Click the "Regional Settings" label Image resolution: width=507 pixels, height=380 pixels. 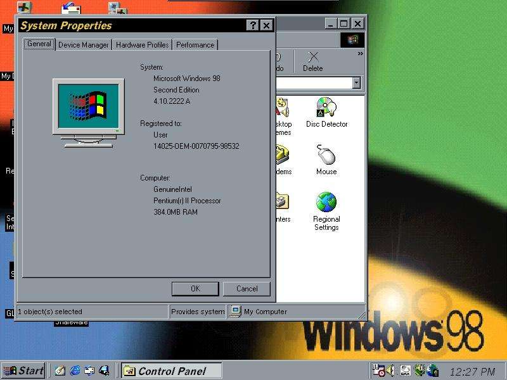[x=326, y=224]
